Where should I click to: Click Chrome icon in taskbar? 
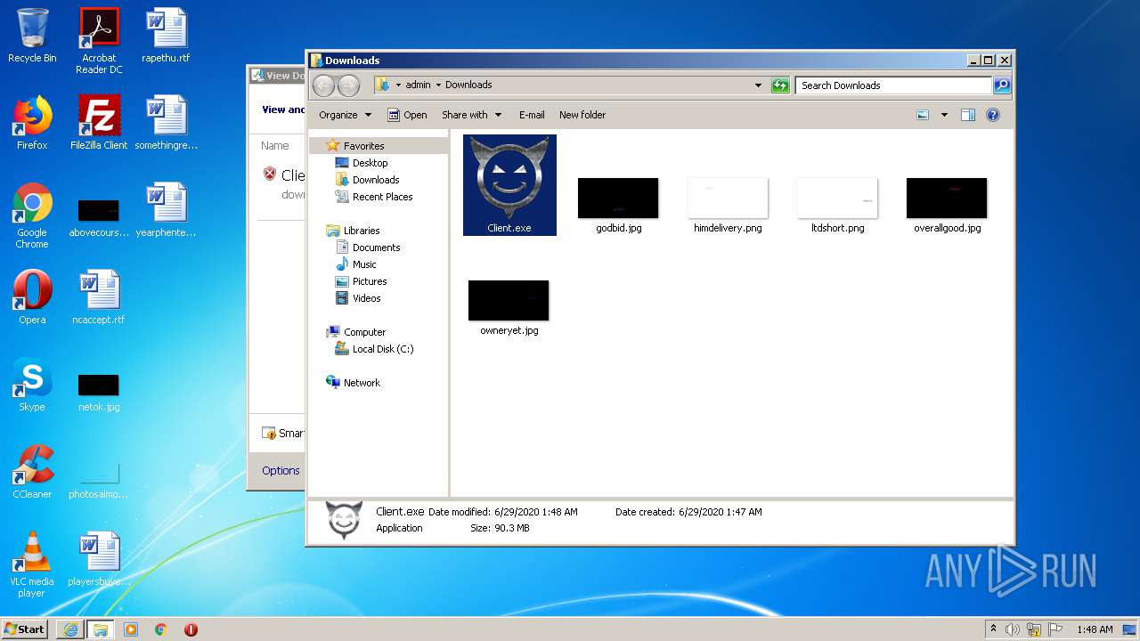pyautogui.click(x=161, y=629)
